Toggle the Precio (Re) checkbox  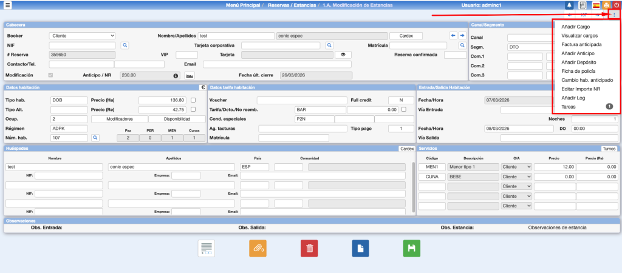193,110
